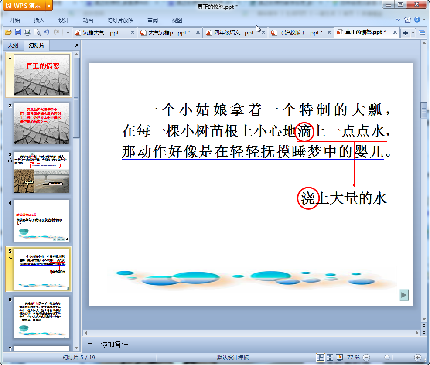The image size is (430, 365).
Task: Close the slide thumbnail pane
Action: point(76,45)
